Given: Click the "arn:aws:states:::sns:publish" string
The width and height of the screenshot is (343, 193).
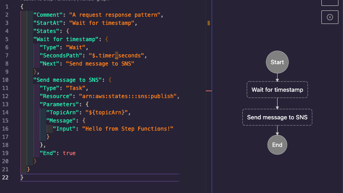Looking at the screenshot, I should pos(128,96).
